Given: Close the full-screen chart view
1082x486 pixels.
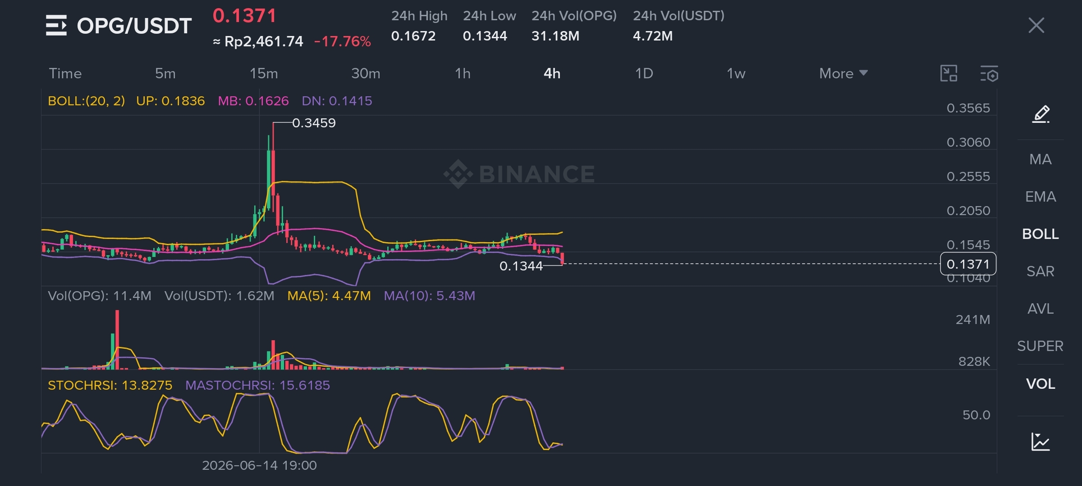Looking at the screenshot, I should point(1036,25).
